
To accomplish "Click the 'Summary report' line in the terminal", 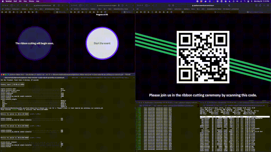I will tap(12, 85).
